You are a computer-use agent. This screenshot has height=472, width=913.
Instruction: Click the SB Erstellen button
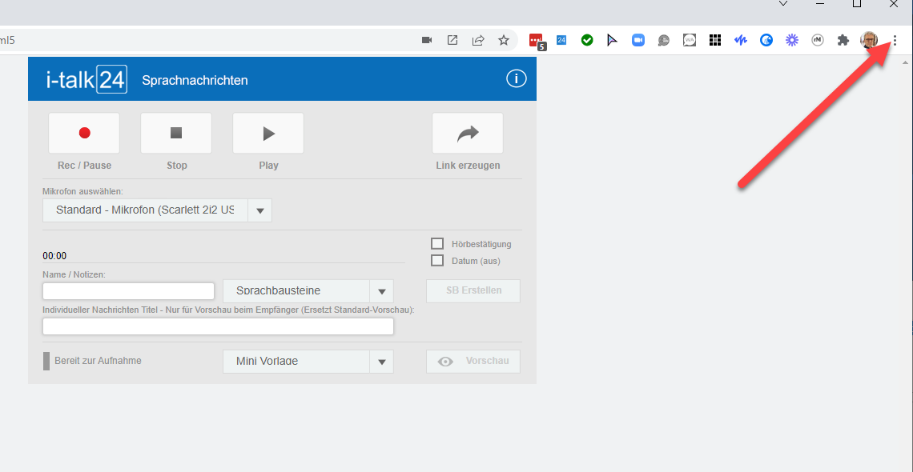click(473, 290)
